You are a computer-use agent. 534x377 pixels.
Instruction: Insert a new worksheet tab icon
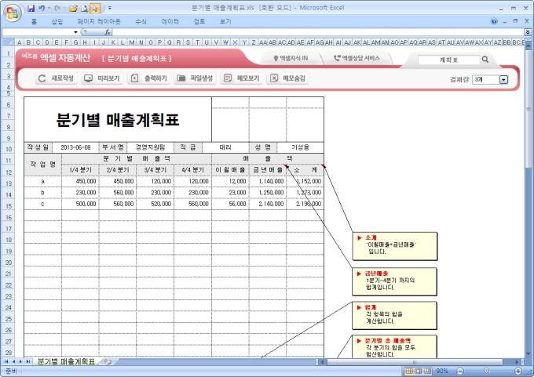(x=106, y=361)
